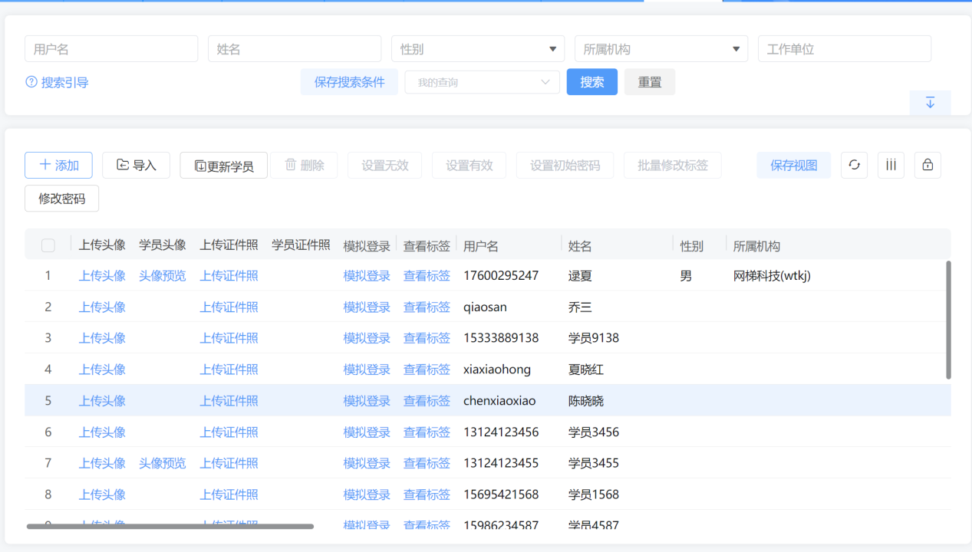Click the refresh icon button
972x552 pixels.
[854, 165]
